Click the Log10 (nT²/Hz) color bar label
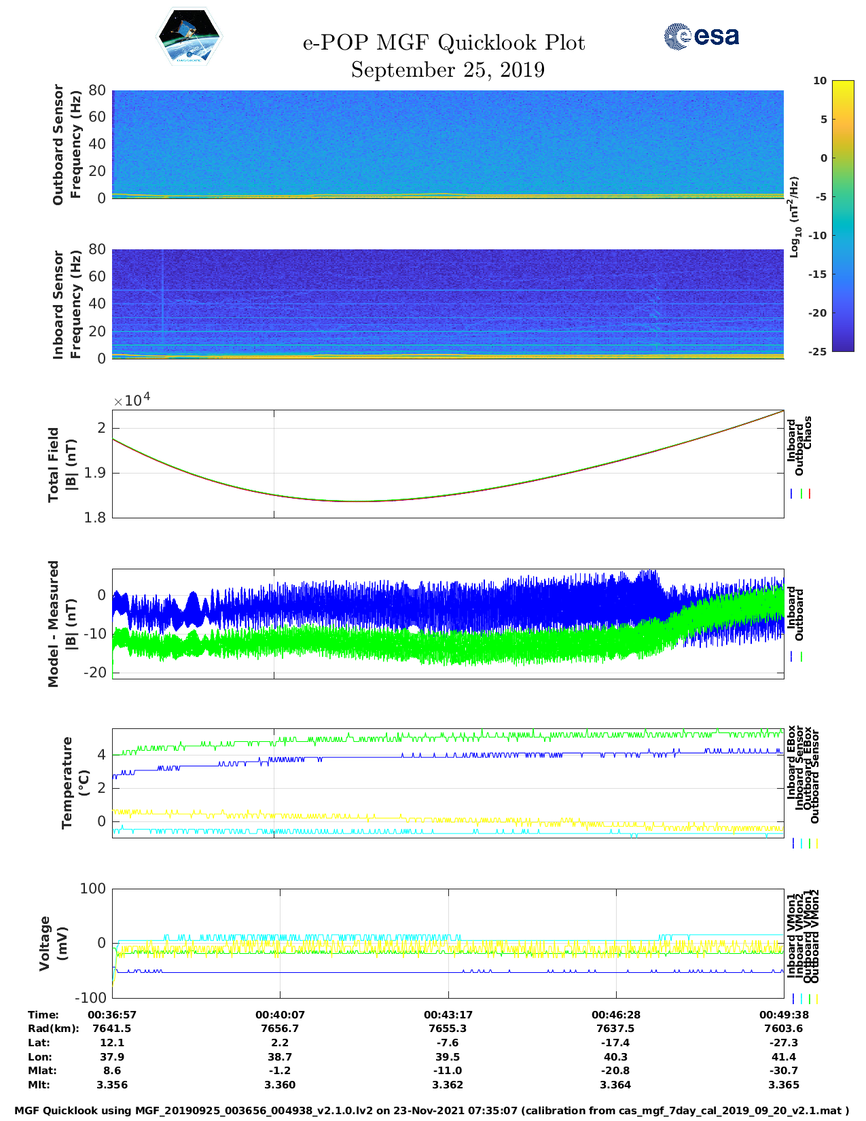866x1121 pixels. point(793,217)
